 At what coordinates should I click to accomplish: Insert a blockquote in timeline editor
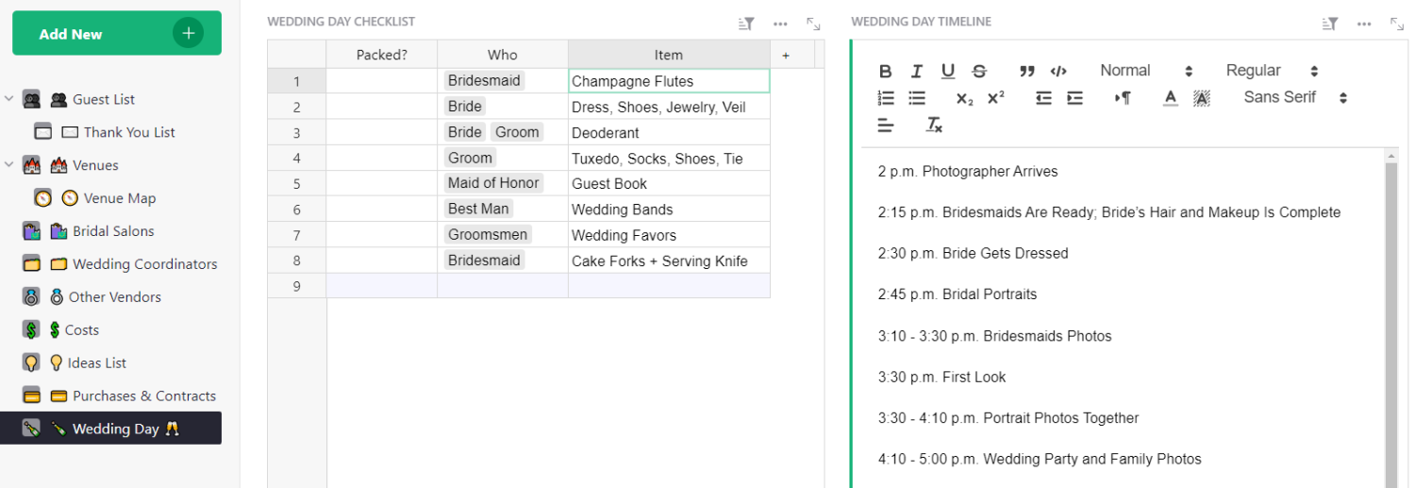tap(1027, 71)
